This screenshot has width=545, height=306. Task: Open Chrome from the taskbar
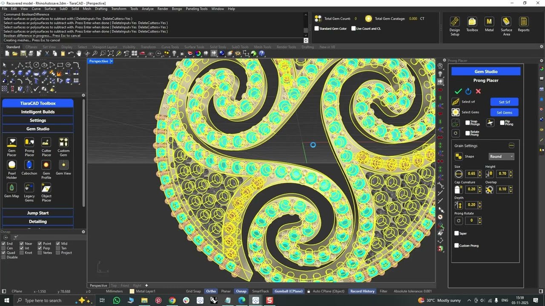click(x=172, y=300)
